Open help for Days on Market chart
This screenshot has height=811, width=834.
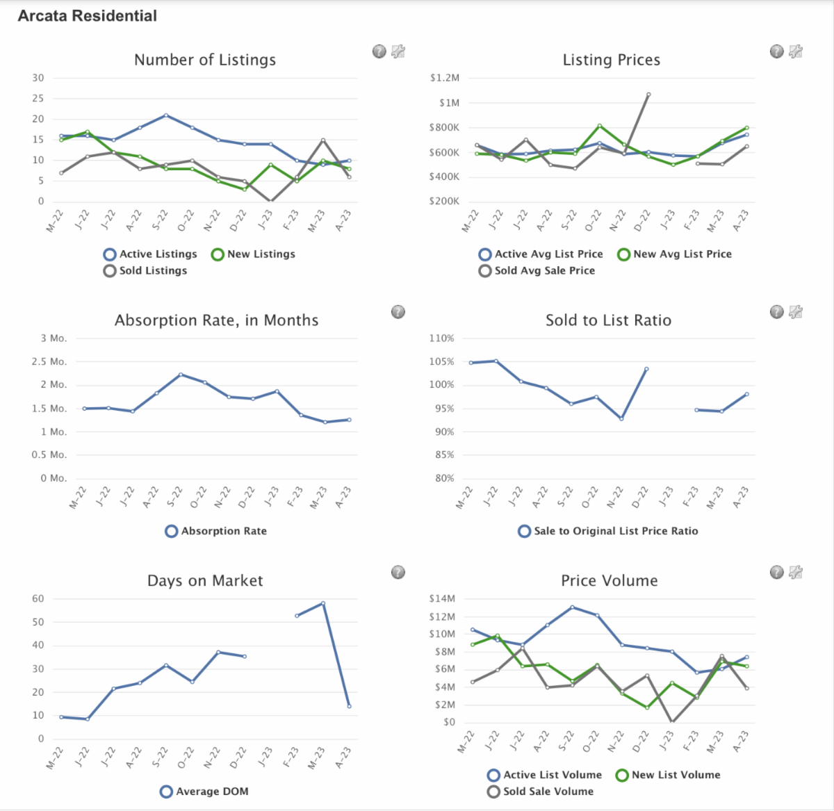coord(398,573)
